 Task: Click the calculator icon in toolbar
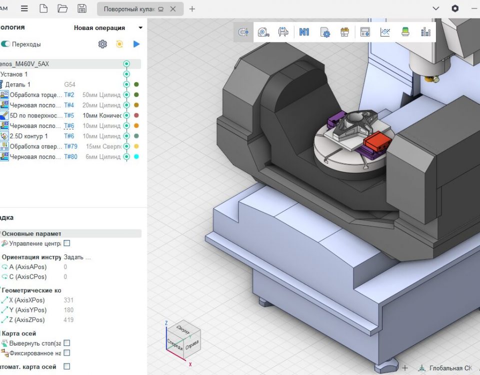point(365,32)
